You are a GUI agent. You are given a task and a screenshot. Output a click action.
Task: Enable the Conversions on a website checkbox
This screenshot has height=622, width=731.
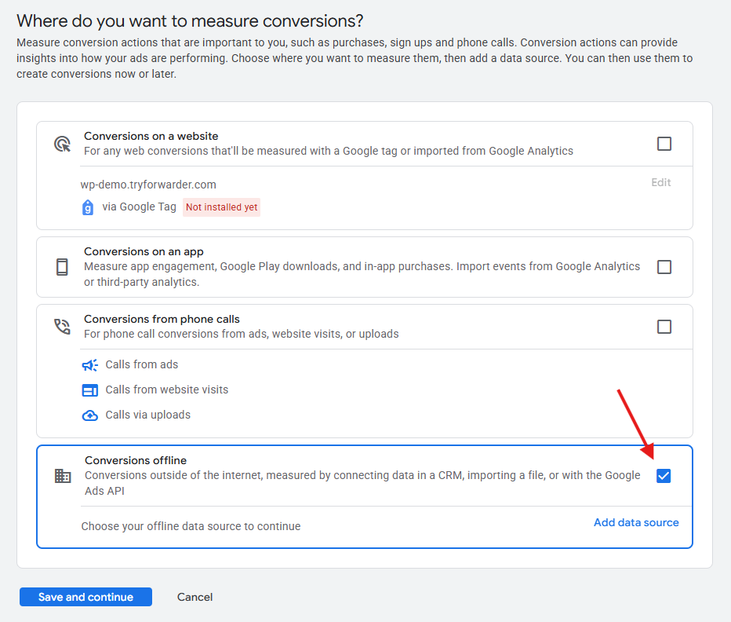(x=664, y=144)
